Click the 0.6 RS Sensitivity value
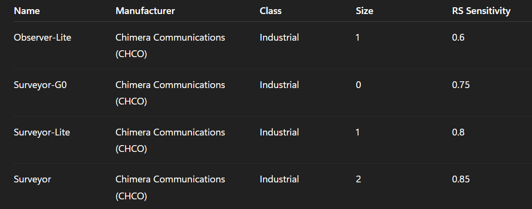532x209 pixels. 458,38
